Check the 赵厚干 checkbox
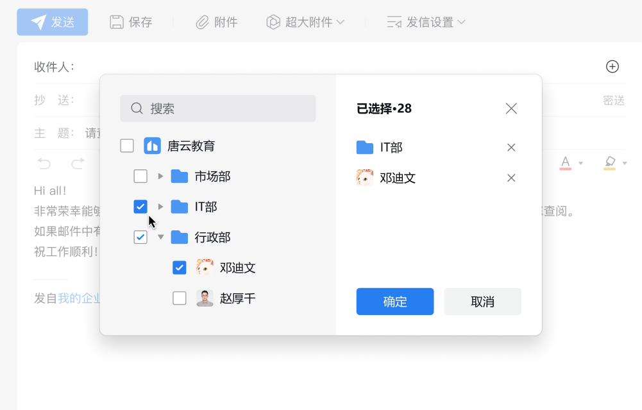This screenshot has height=410, width=642. point(180,298)
